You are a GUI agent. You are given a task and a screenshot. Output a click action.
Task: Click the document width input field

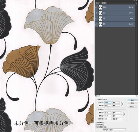tap(108, 113)
